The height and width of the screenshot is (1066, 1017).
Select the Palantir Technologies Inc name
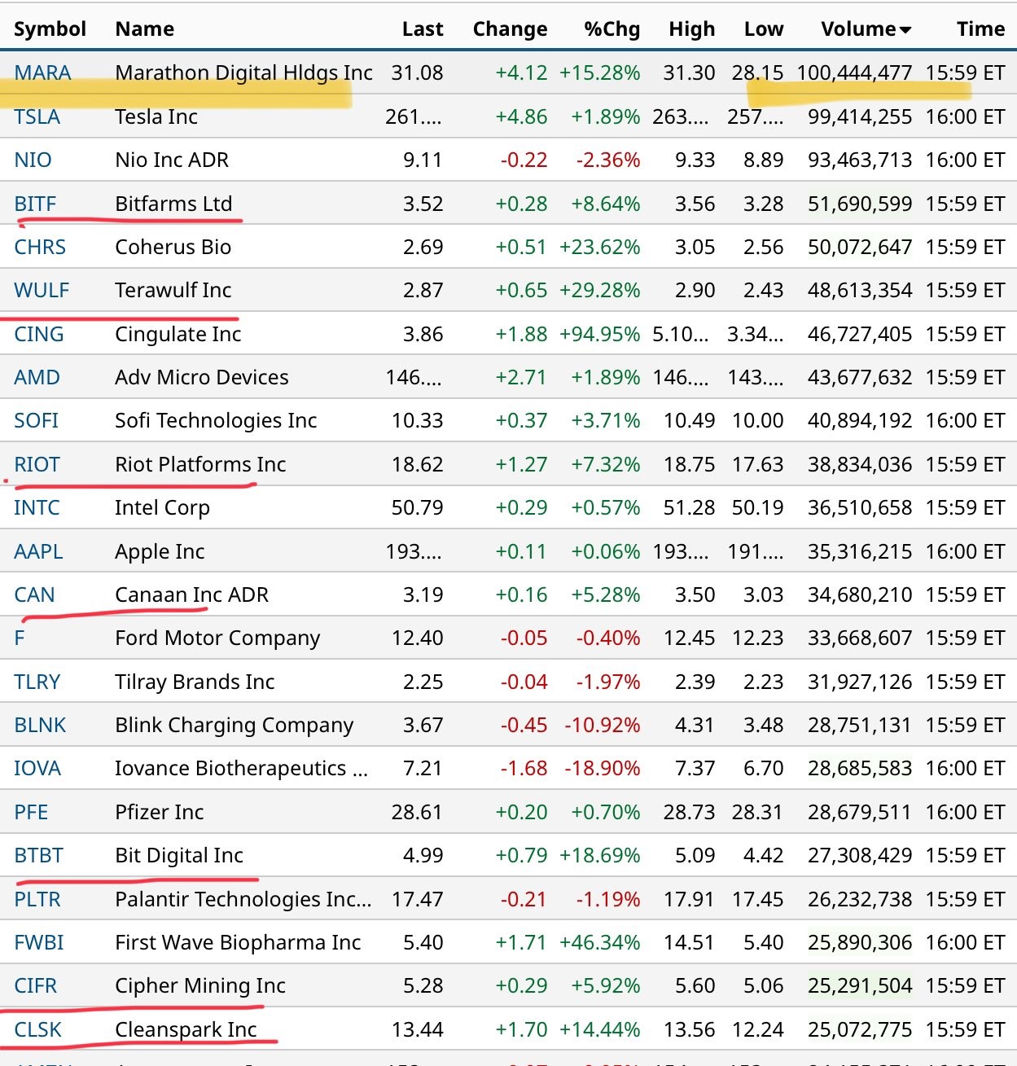coord(243,899)
